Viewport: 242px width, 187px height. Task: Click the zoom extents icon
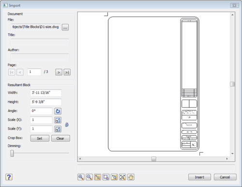pos(122,177)
